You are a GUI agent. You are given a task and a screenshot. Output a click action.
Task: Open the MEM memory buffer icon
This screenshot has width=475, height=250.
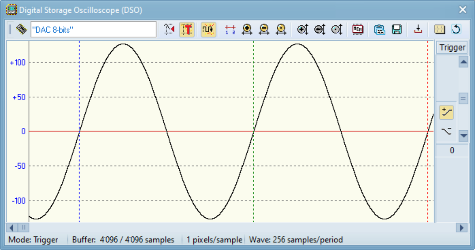[x=358, y=29]
